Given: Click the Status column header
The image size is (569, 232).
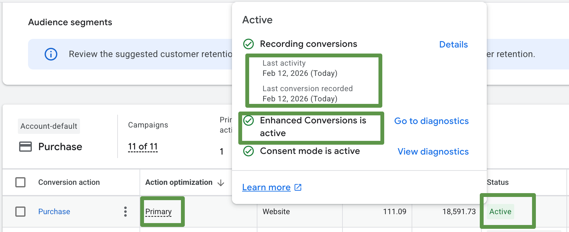Looking at the screenshot, I should [x=498, y=182].
